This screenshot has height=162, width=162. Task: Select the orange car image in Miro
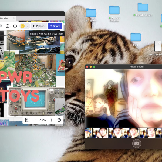[16, 40]
